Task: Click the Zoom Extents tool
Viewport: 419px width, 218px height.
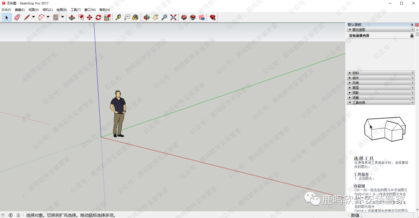Action: (173, 17)
